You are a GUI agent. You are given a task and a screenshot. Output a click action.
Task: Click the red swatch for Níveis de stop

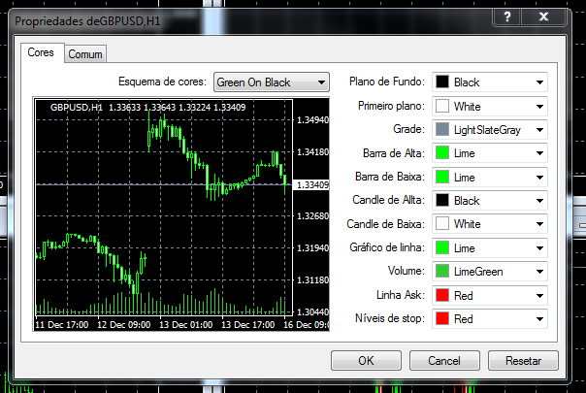coord(442,318)
